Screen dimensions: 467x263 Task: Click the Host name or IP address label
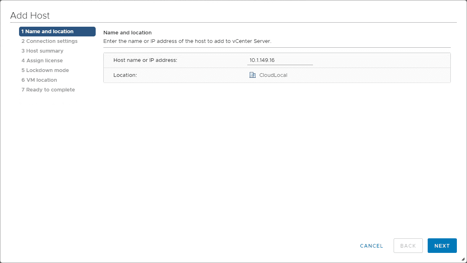146,60
